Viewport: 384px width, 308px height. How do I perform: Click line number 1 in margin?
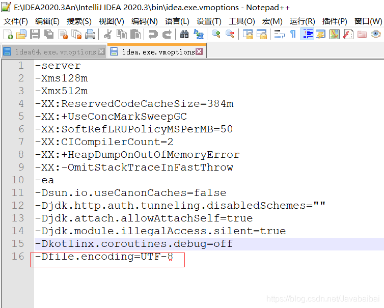click(21, 65)
